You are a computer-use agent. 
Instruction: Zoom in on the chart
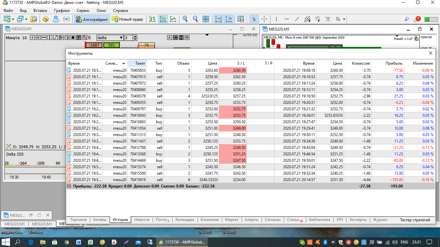tap(185, 19)
